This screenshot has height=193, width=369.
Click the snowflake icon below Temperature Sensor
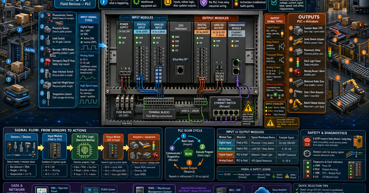coord(44,101)
